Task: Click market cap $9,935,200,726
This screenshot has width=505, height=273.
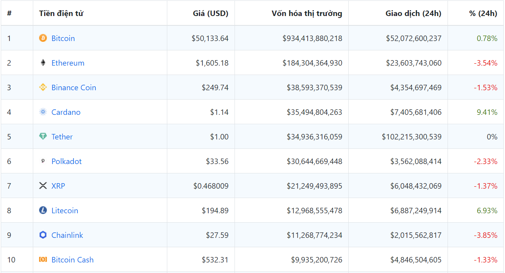Action: [x=317, y=260]
